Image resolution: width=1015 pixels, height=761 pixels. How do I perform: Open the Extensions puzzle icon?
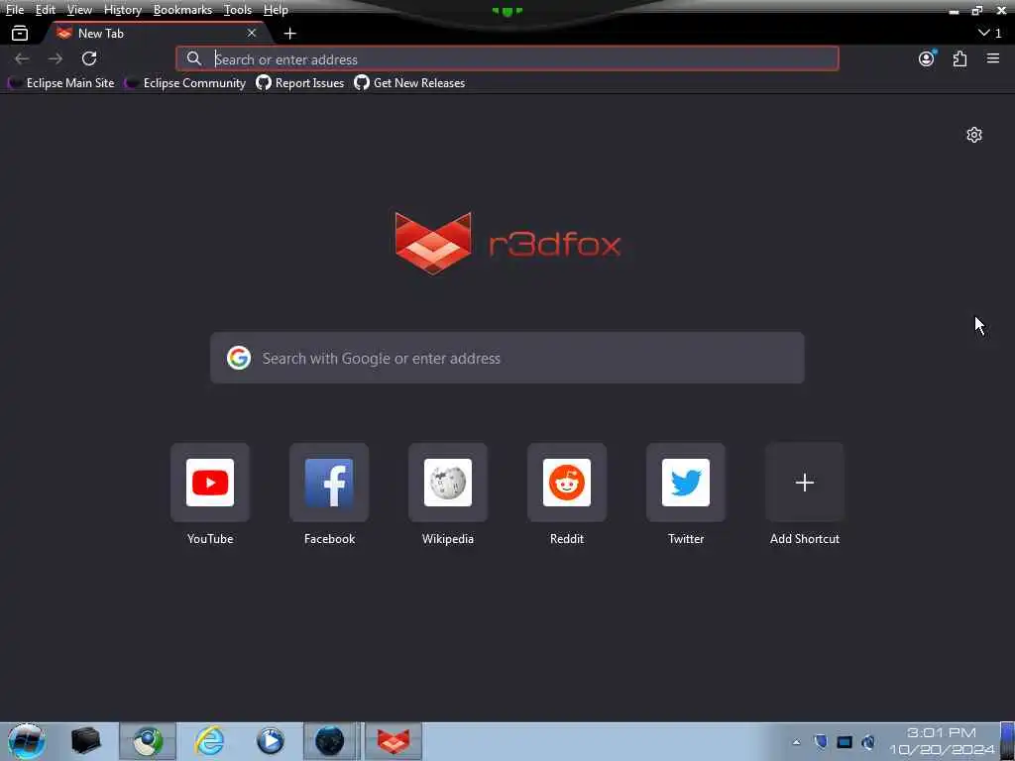click(959, 58)
